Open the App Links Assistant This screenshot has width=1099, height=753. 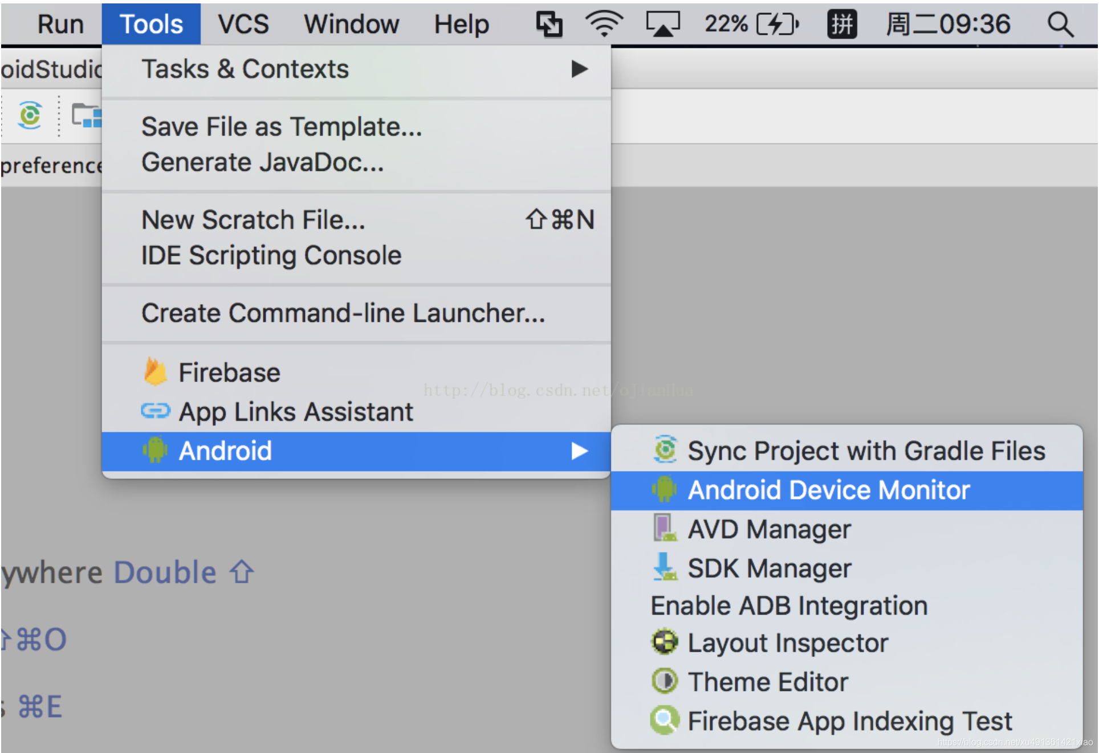coord(295,412)
